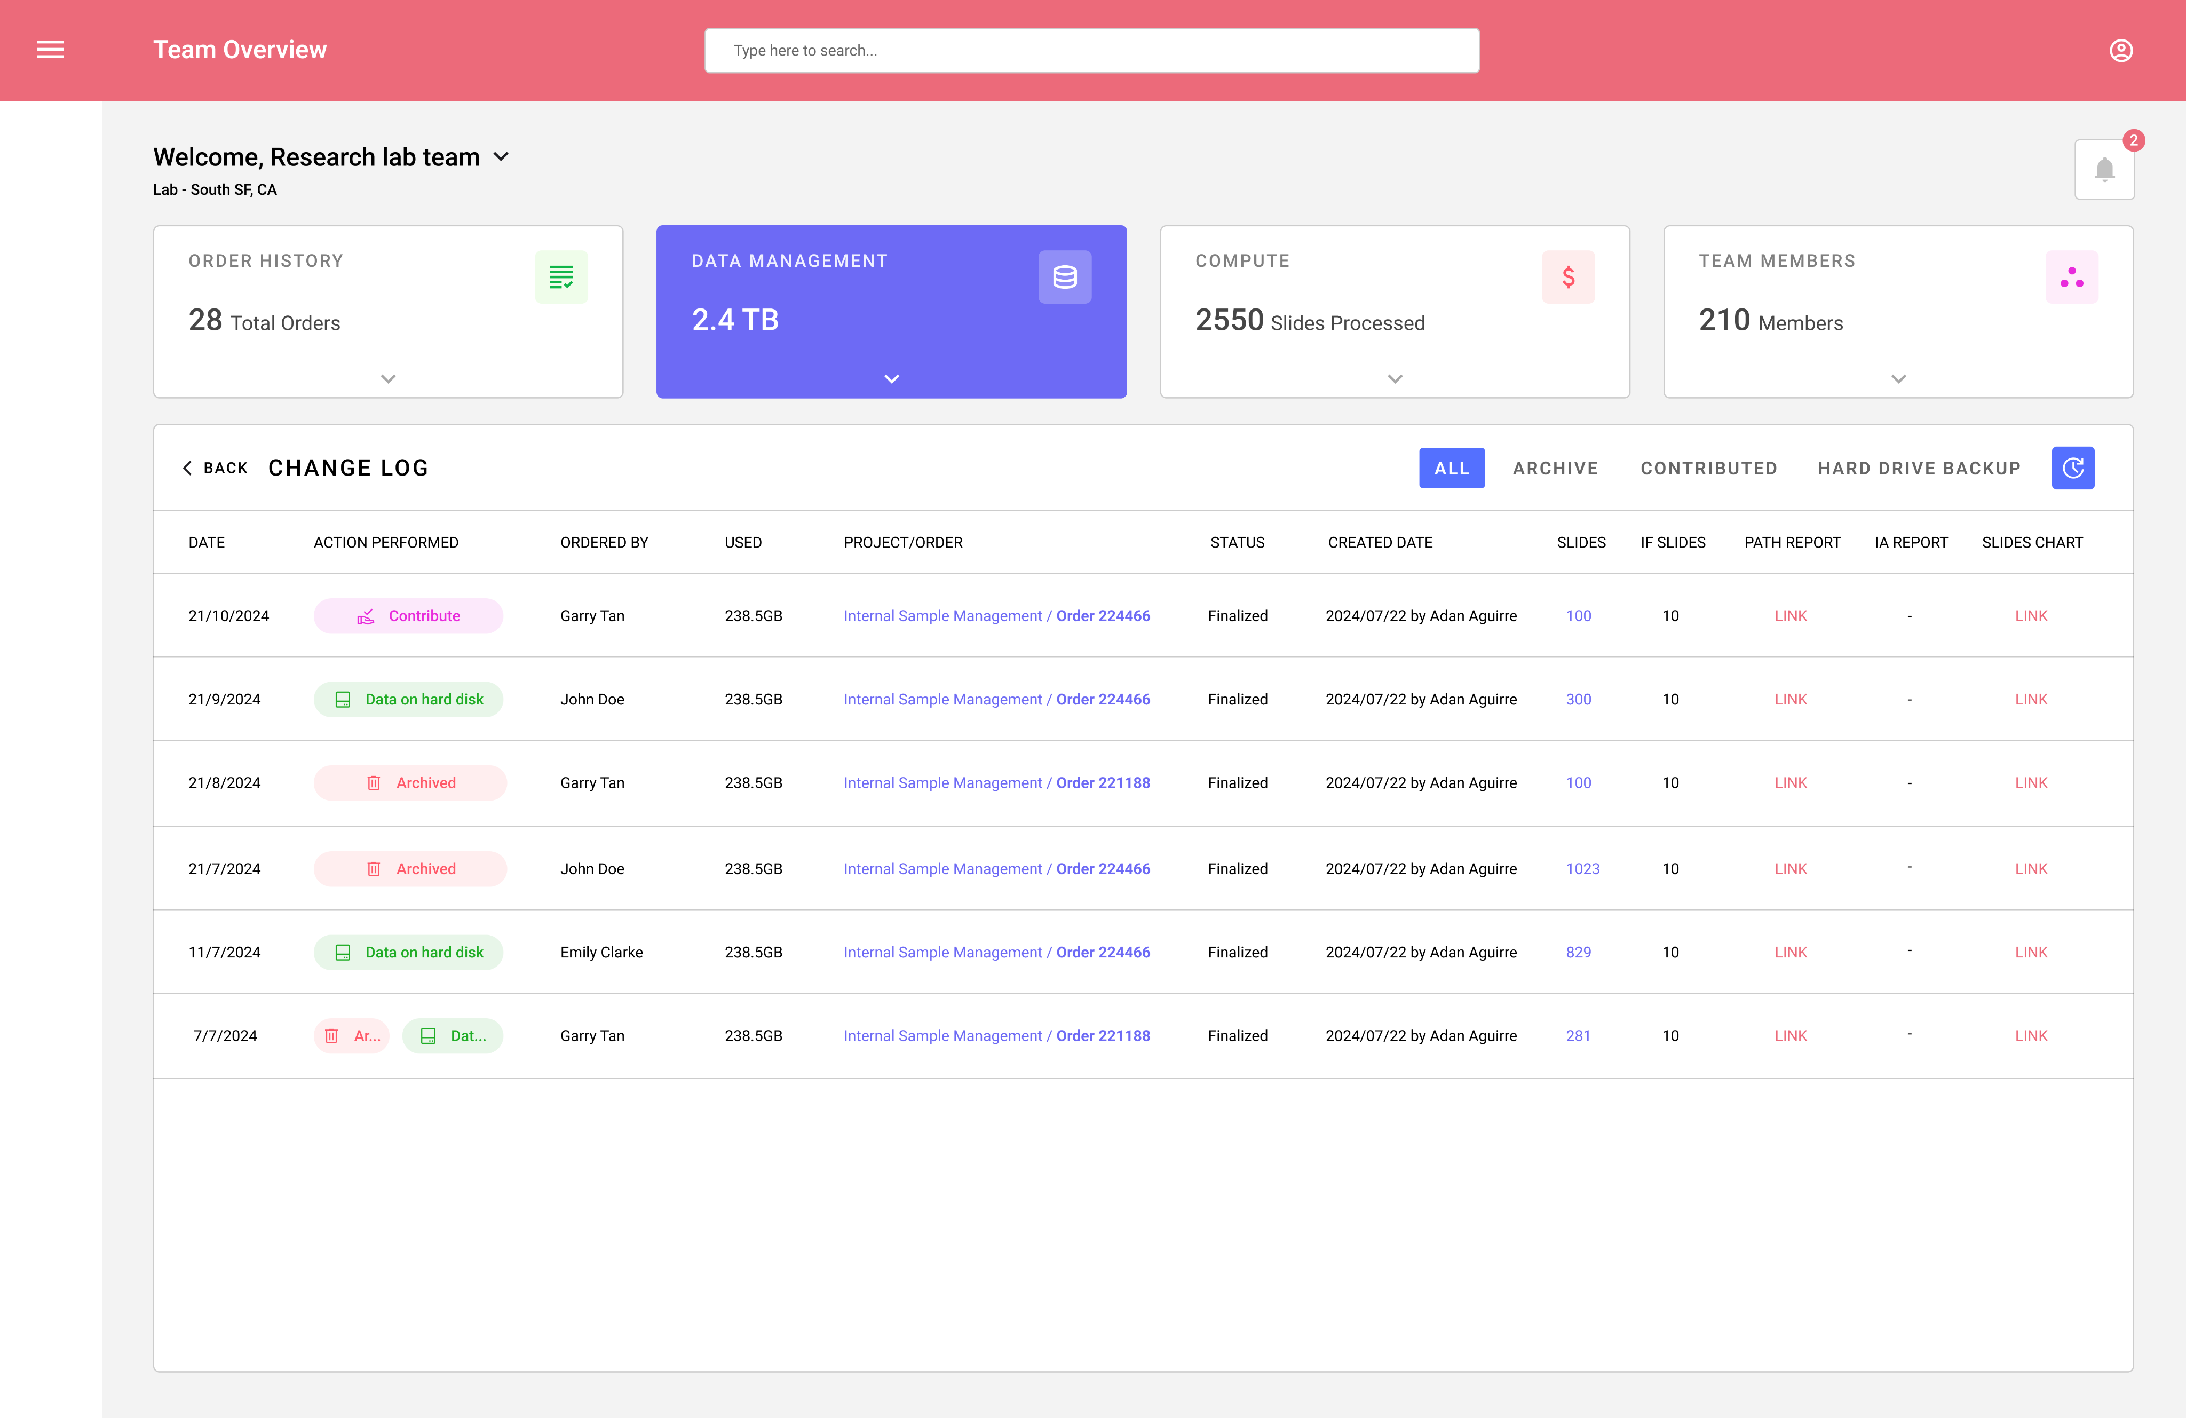This screenshot has height=1418, width=2186.
Task: Switch to the Archive tab
Action: pyautogui.click(x=1555, y=469)
